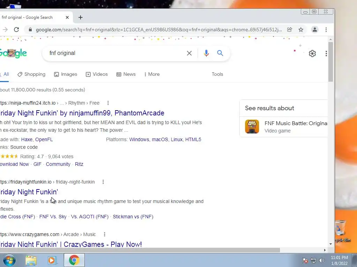The height and width of the screenshot is (267, 357).
Task: Open Action Center flag tray icon
Action: 305,260
